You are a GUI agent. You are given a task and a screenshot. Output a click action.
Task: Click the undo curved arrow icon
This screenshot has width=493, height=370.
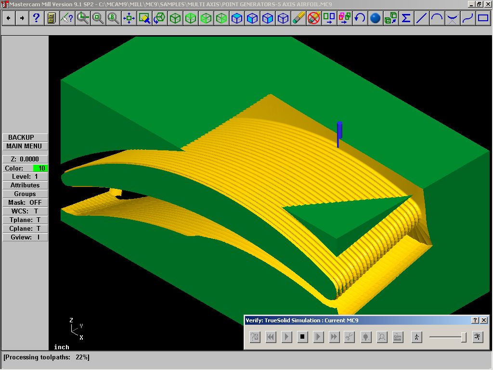tap(360, 18)
